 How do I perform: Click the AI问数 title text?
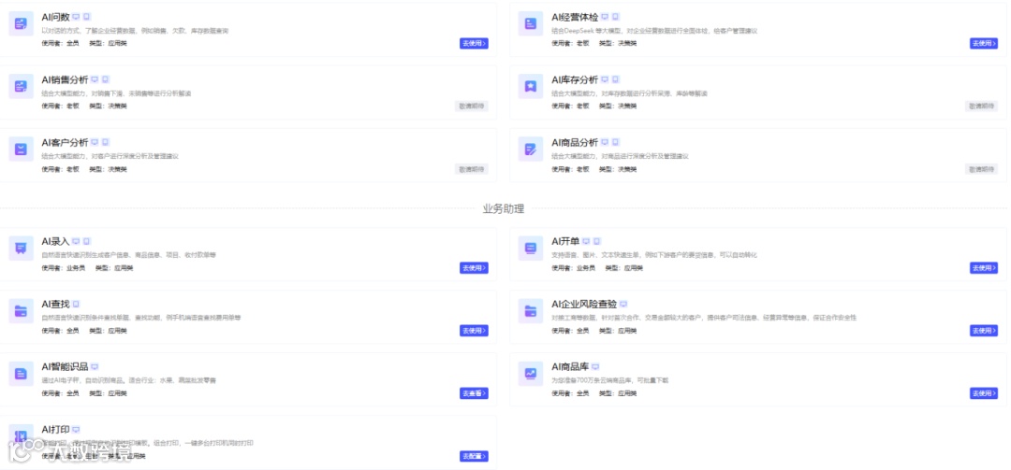[55, 18]
